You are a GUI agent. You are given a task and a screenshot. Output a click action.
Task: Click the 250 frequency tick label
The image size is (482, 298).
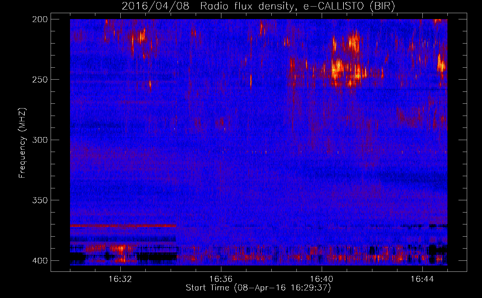[x=40, y=80]
